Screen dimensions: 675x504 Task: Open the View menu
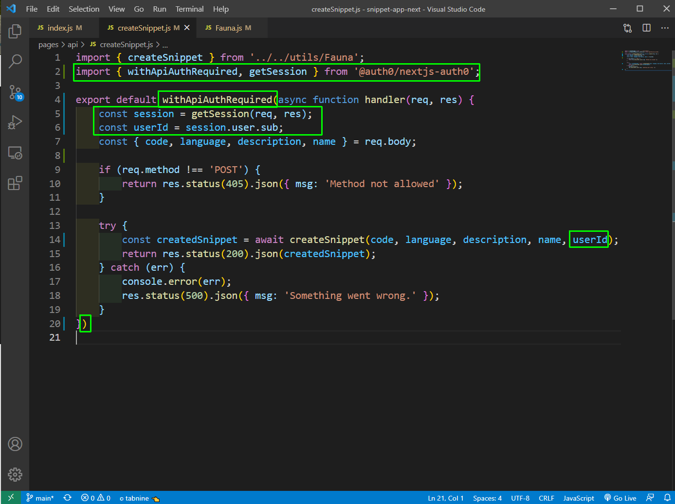pos(116,9)
